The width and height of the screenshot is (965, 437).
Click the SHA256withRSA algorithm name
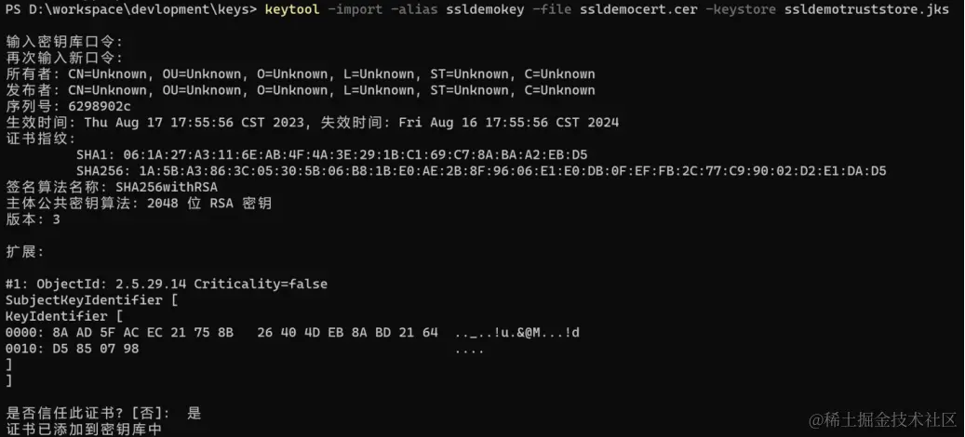coord(167,187)
